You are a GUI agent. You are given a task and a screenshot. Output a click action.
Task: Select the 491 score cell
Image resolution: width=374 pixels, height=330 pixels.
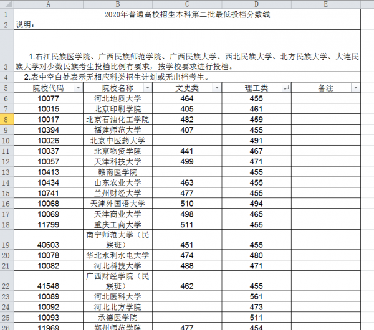[x=256, y=140]
